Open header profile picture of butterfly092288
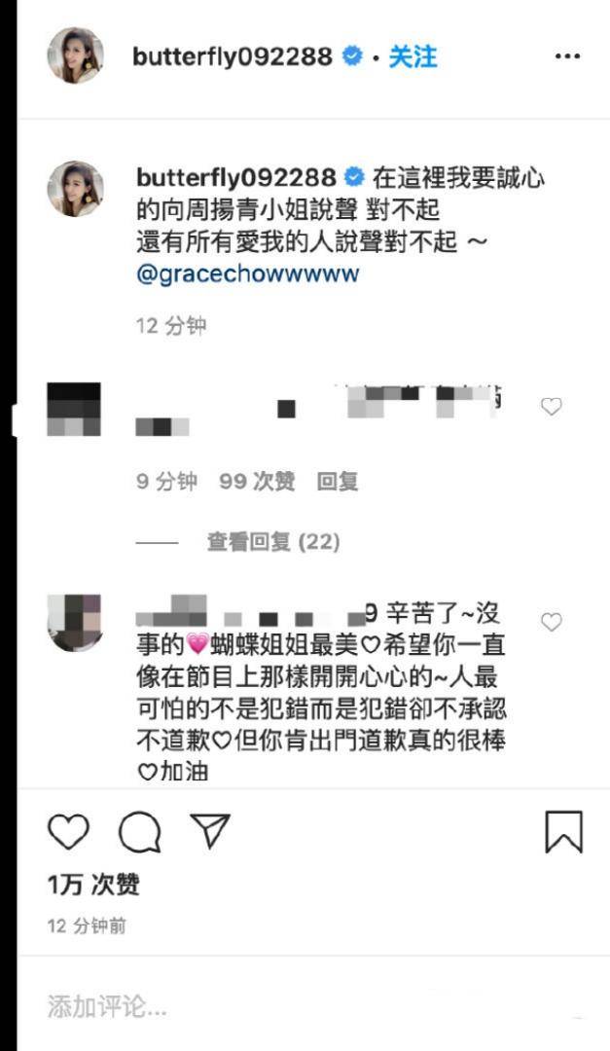 click(75, 55)
